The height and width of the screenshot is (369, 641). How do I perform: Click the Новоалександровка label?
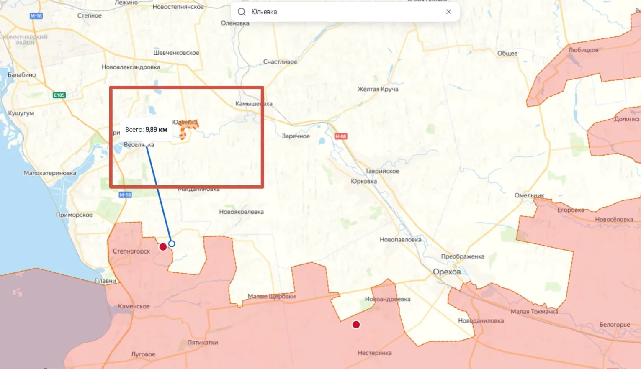click(x=131, y=67)
